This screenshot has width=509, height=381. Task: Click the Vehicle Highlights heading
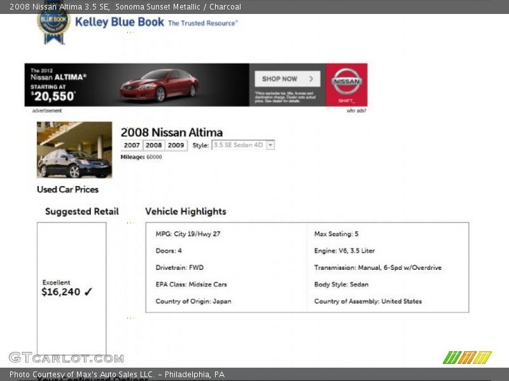[186, 211]
